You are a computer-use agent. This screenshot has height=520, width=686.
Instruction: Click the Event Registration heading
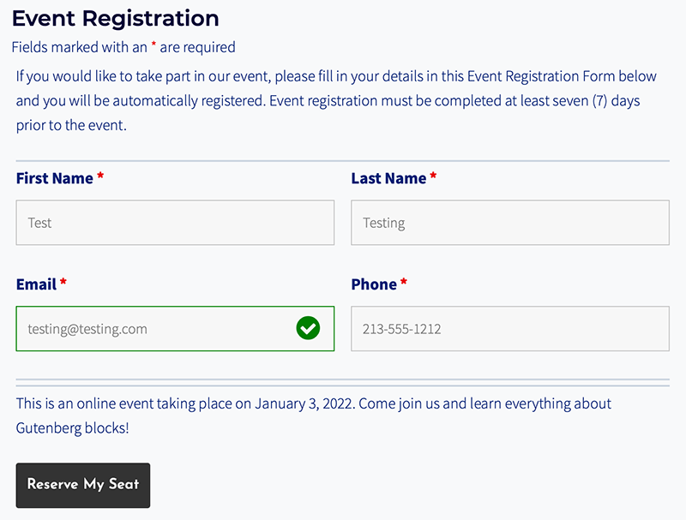pos(115,17)
